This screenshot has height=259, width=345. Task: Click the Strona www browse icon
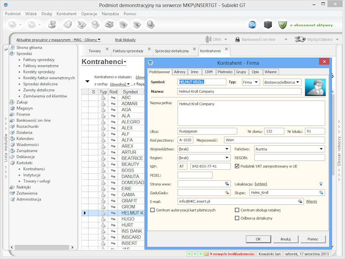(x=227, y=184)
